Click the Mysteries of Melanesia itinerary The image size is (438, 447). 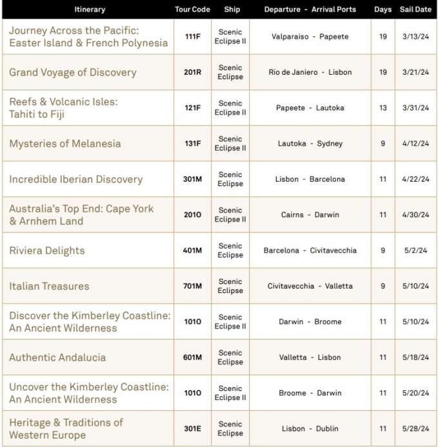click(x=65, y=144)
